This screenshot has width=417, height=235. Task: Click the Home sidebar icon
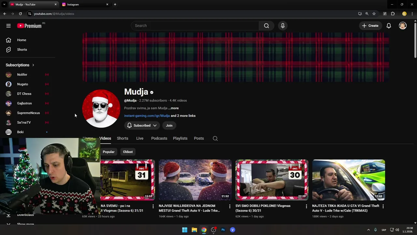(x=8, y=40)
